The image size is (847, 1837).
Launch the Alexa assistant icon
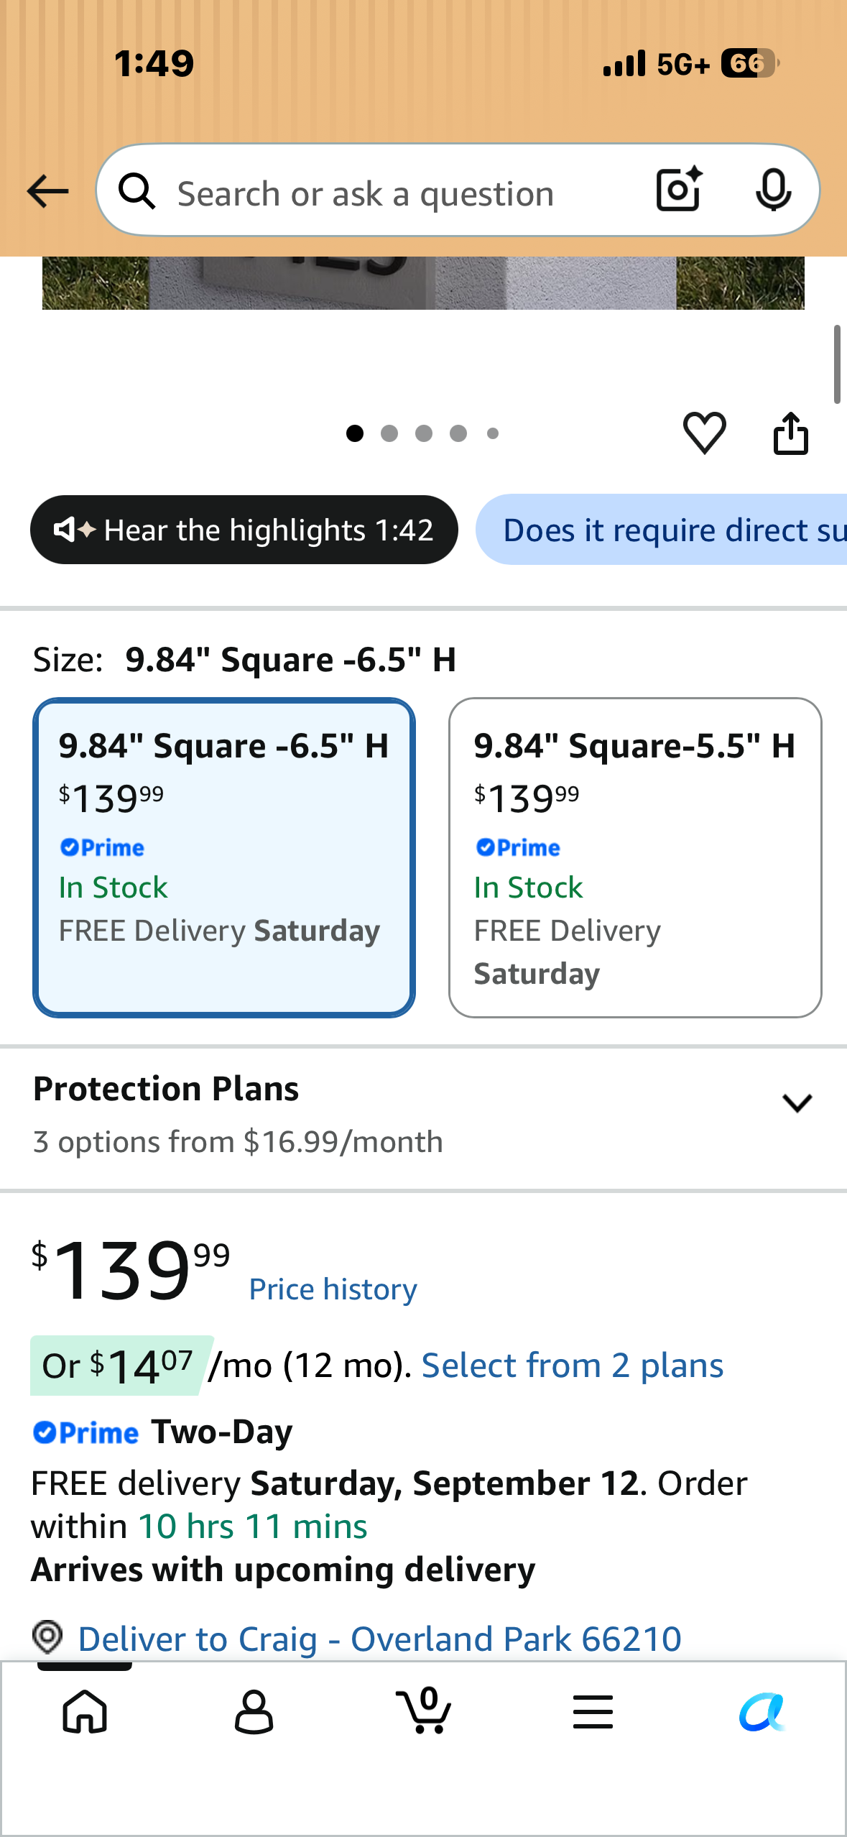tap(762, 1711)
